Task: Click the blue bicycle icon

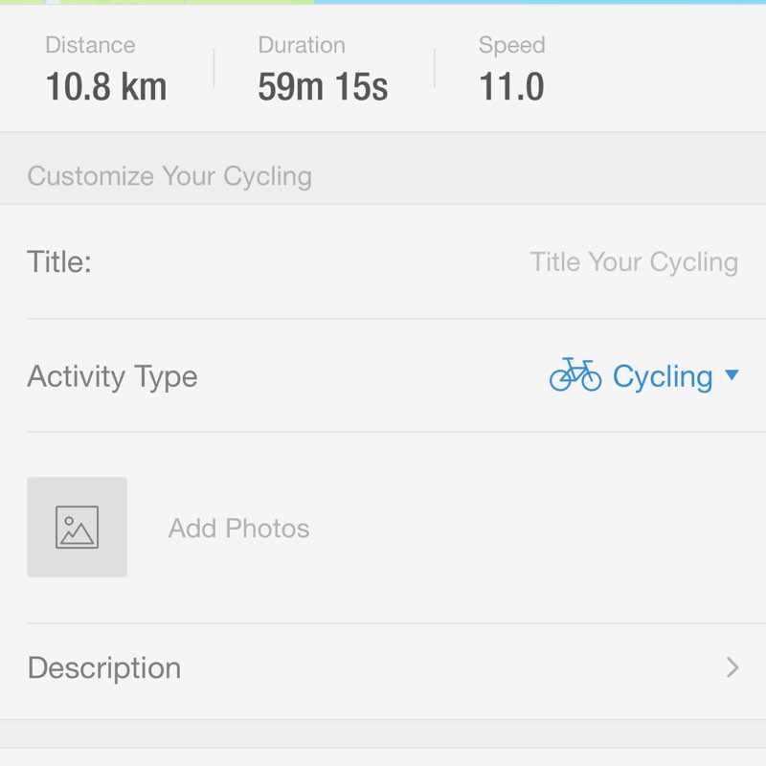Action: click(575, 375)
